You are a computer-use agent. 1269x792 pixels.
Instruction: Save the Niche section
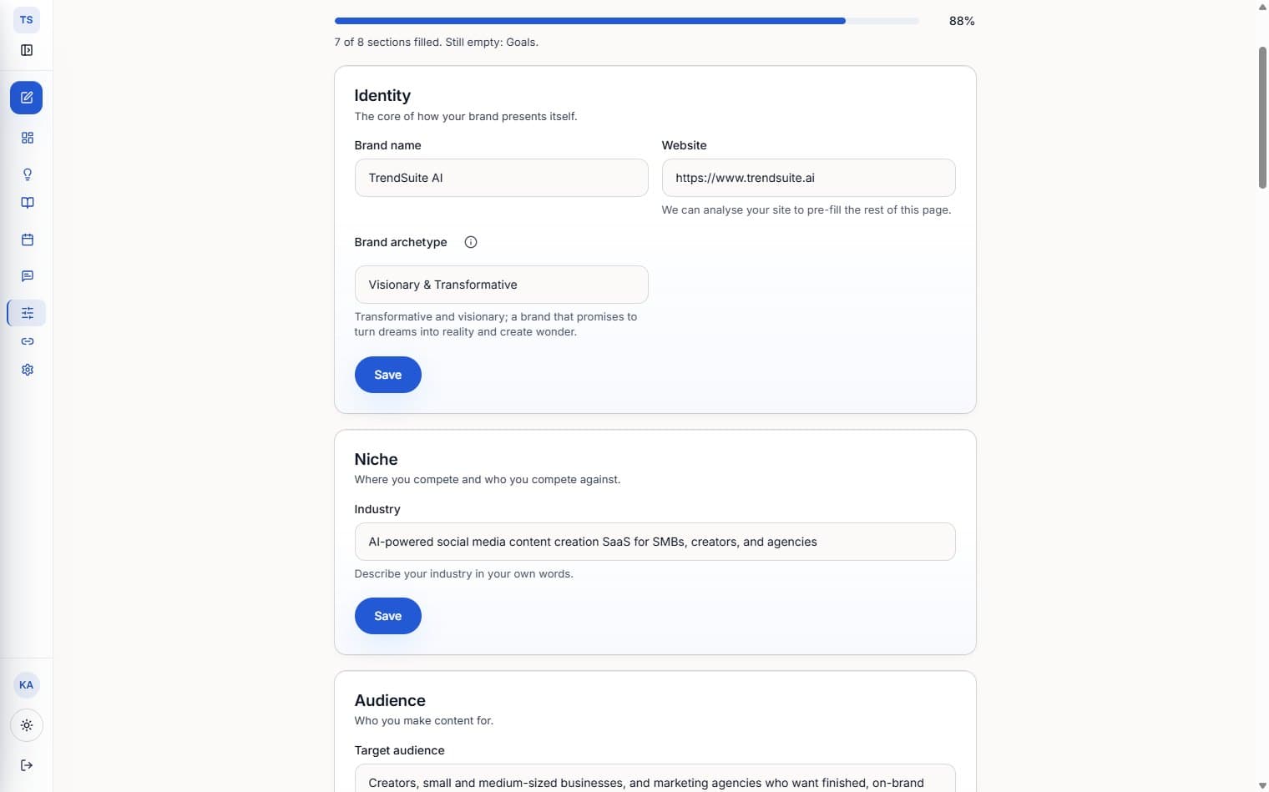click(x=387, y=616)
